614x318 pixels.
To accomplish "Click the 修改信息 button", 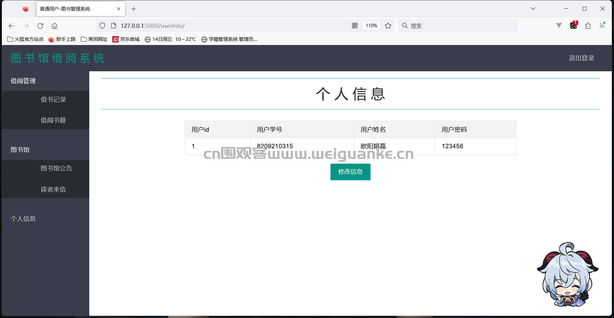I will pyautogui.click(x=350, y=172).
